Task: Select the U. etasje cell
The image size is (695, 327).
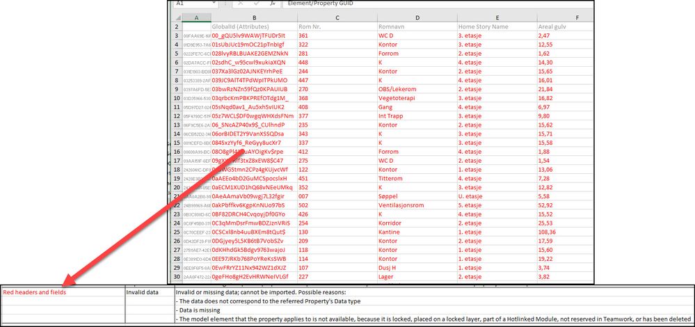Action: (497, 196)
